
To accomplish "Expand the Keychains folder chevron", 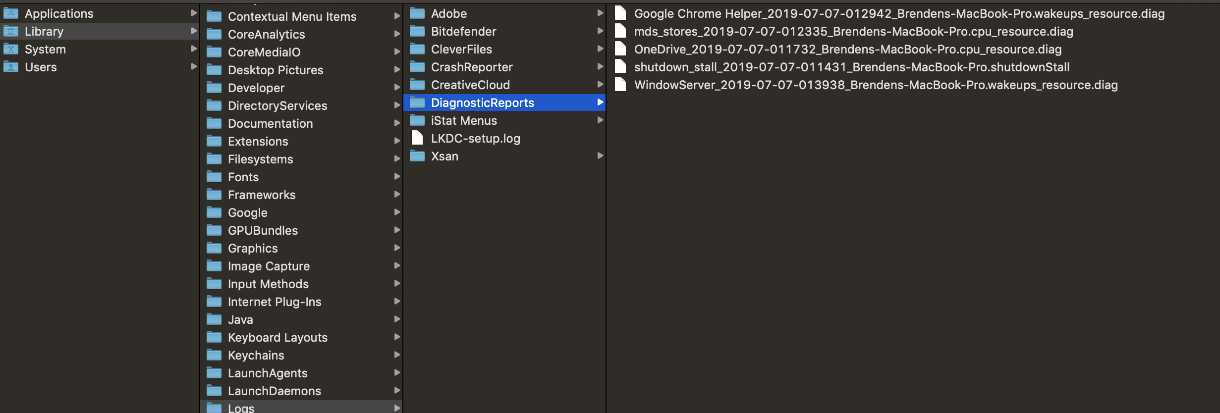I will [397, 355].
